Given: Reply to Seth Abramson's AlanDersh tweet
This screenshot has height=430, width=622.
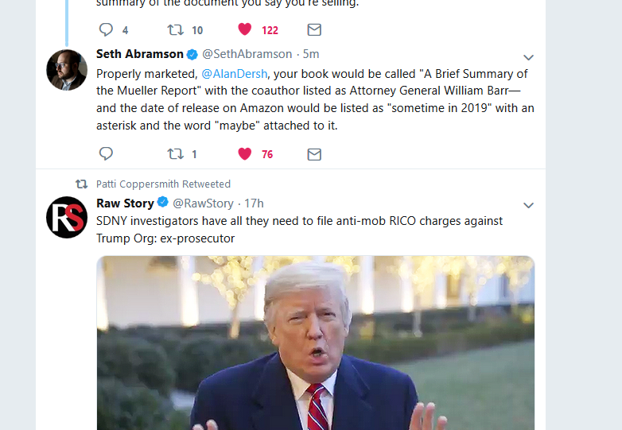Looking at the screenshot, I should coord(106,153).
